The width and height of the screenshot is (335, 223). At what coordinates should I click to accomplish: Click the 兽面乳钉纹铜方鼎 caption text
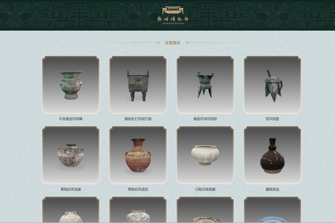pos(138,119)
